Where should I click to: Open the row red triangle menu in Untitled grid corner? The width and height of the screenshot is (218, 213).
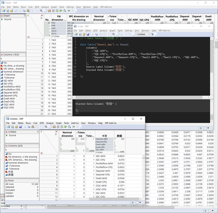pyautogui.click(x=42, y=153)
